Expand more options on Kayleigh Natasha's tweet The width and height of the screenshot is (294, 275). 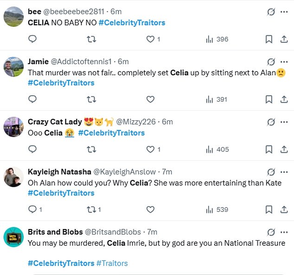pos(284,172)
